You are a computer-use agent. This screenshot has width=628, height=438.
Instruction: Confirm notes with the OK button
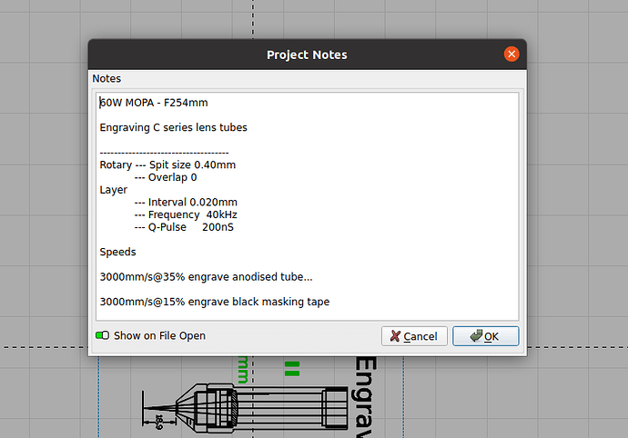[485, 336]
